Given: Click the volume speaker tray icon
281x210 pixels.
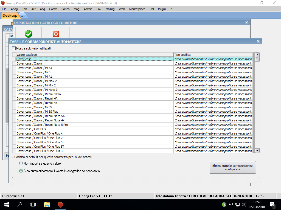Looking at the screenshot, I should [x=244, y=205].
